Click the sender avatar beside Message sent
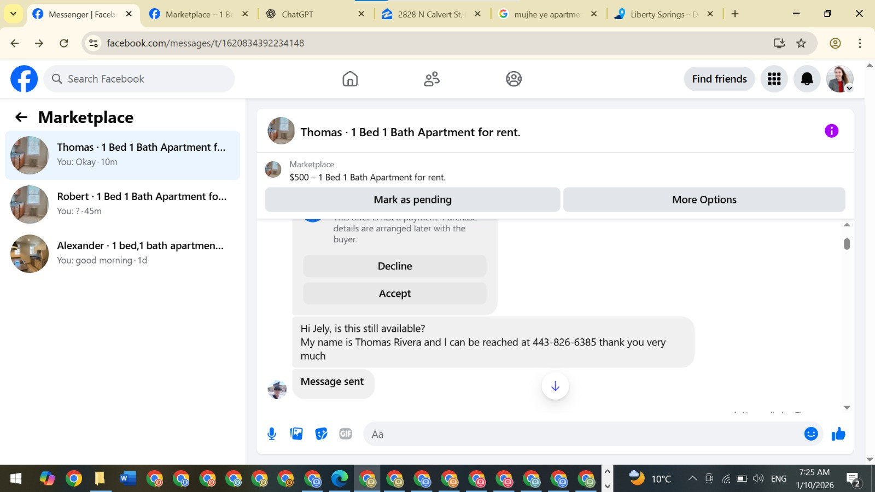The height and width of the screenshot is (492, 875). point(277,389)
